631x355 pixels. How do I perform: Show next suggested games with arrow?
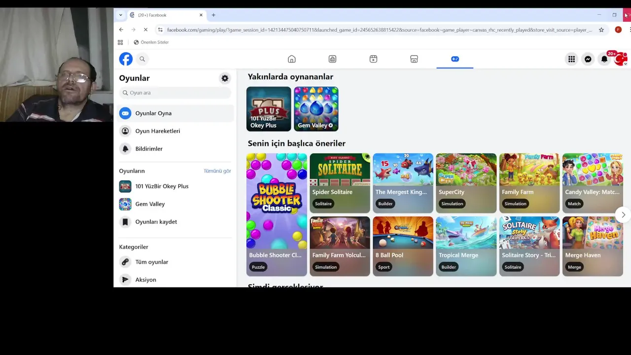pyautogui.click(x=623, y=215)
